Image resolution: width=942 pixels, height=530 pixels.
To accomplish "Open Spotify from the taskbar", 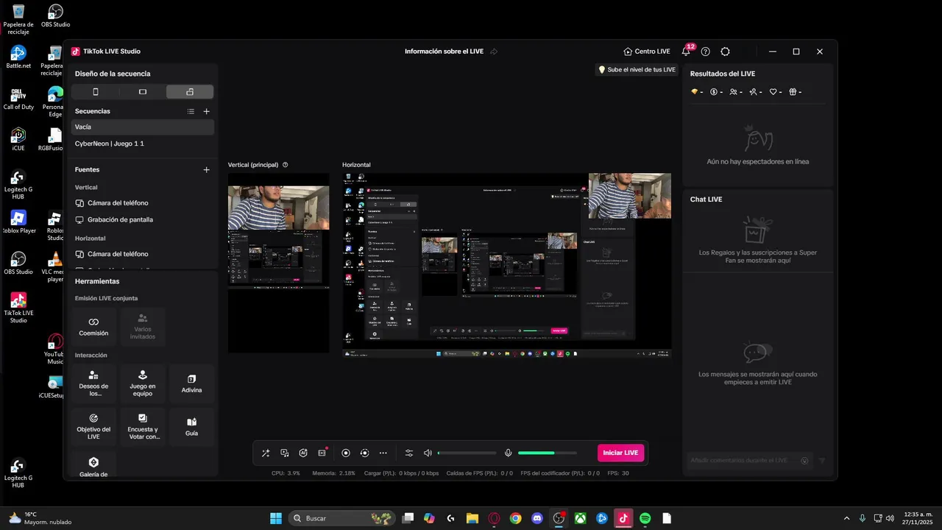I will pyautogui.click(x=645, y=518).
